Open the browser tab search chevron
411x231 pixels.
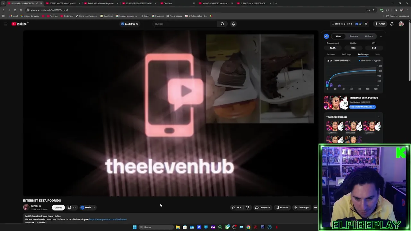pos(3,3)
